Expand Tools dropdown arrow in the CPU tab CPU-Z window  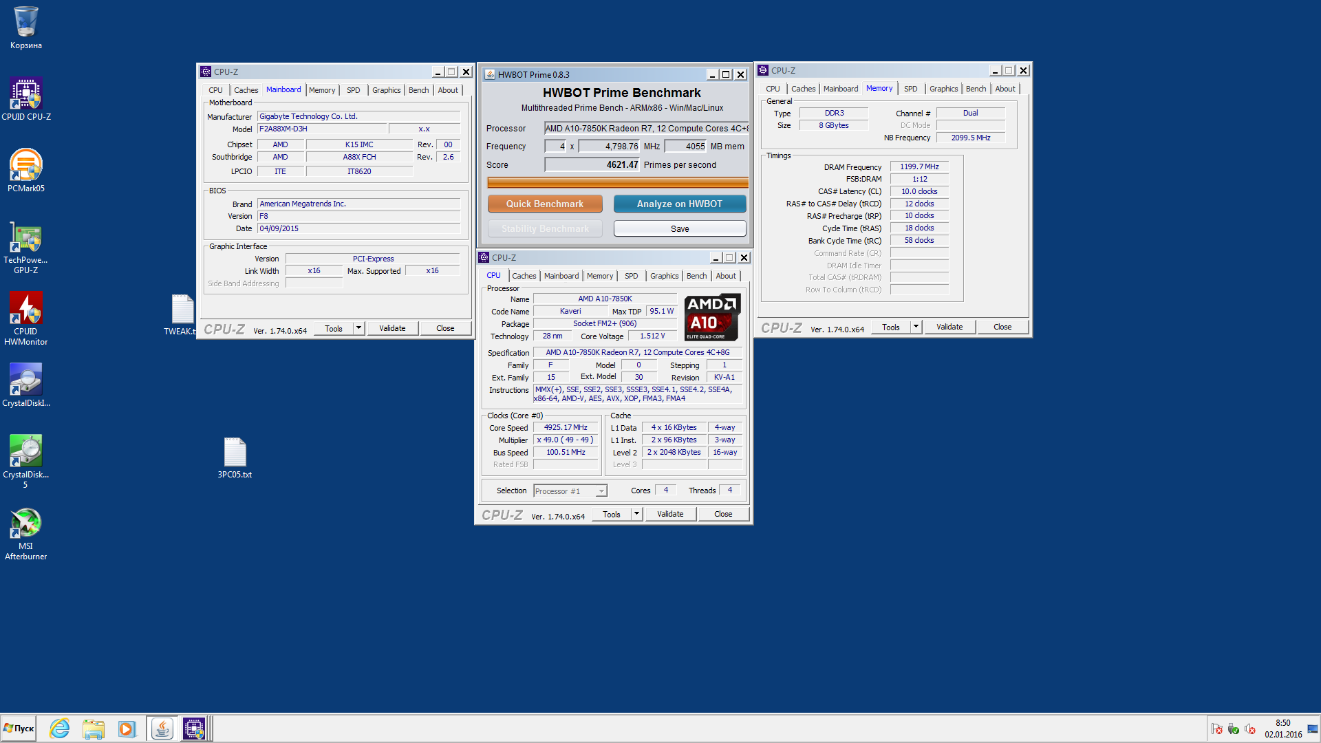pos(636,514)
